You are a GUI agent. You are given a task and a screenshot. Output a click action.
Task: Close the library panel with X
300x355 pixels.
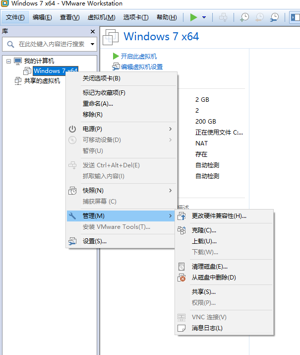(x=92, y=31)
